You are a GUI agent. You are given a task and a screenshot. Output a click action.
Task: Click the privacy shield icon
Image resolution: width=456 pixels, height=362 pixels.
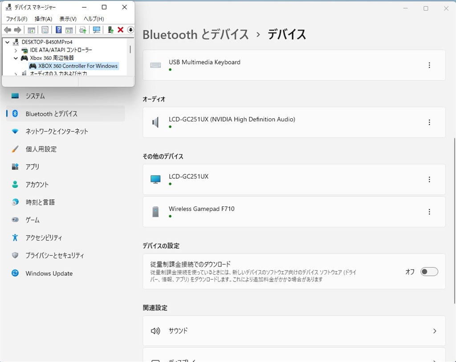tap(15, 255)
